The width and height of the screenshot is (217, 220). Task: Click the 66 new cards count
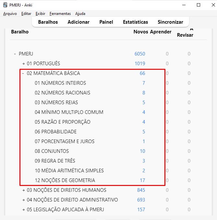pyautogui.click(x=142, y=73)
